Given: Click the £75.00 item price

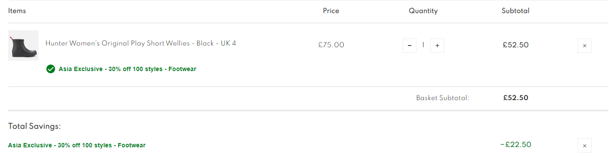Looking at the screenshot, I should pyautogui.click(x=331, y=45).
